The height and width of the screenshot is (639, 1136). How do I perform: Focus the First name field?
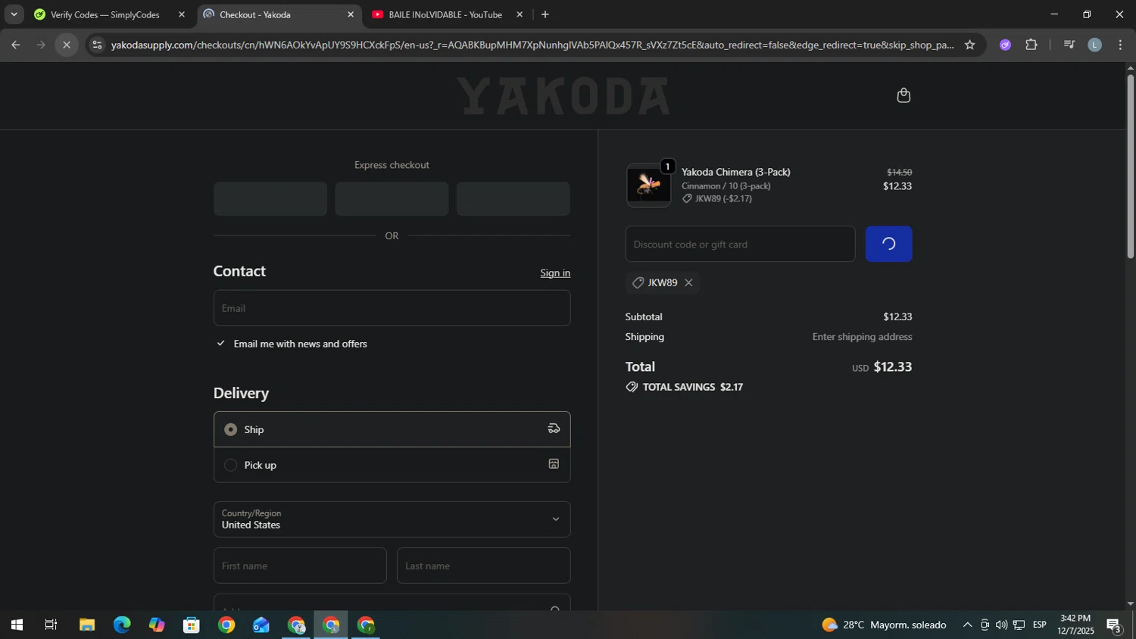click(300, 566)
